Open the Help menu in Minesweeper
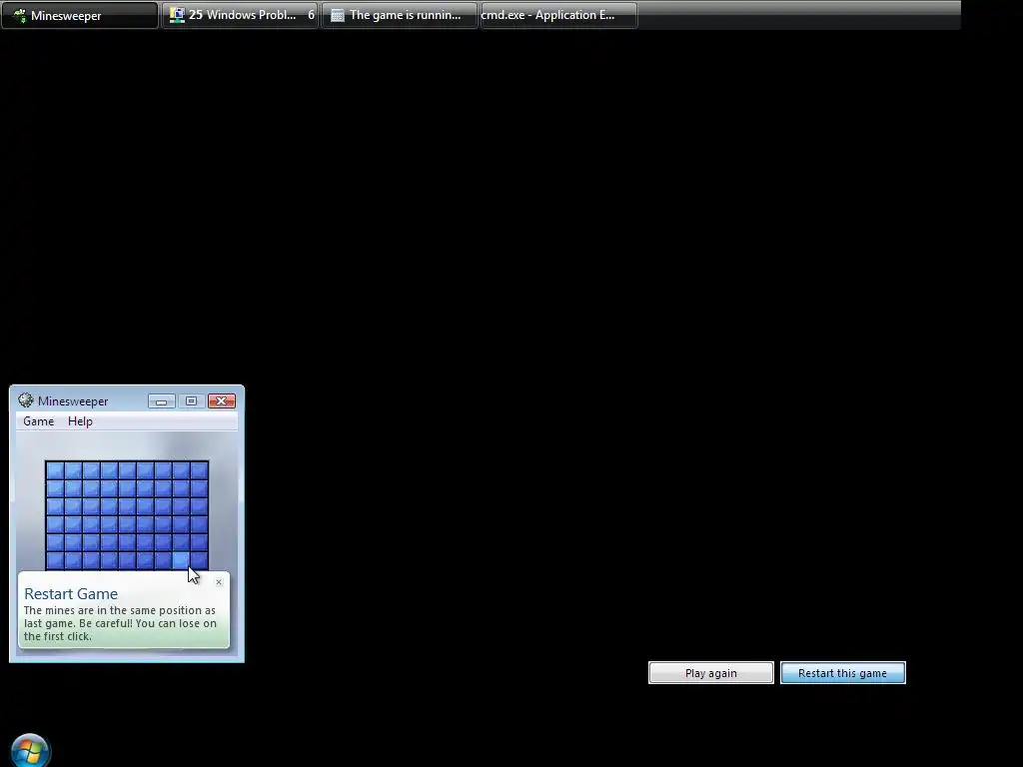1023x767 pixels. pyautogui.click(x=80, y=421)
